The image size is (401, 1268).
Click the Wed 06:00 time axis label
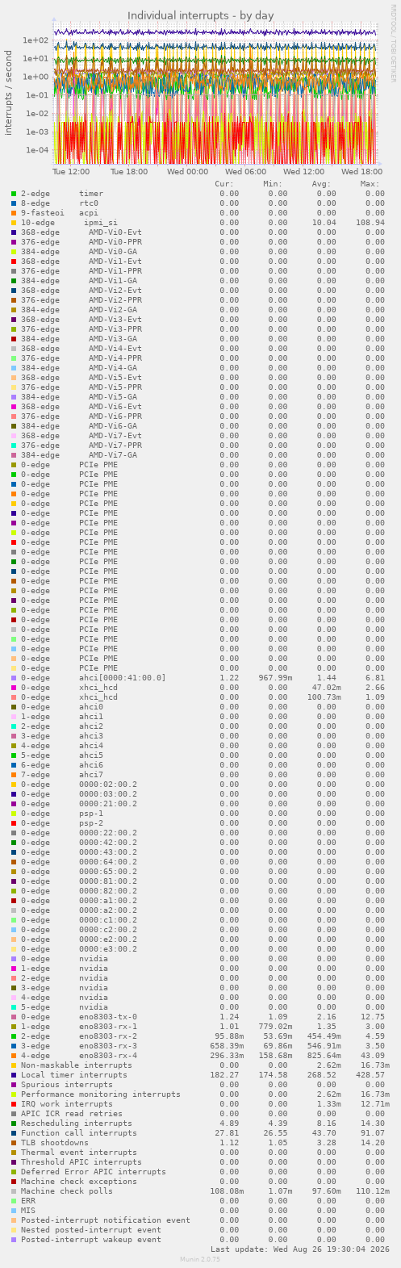coord(245,171)
